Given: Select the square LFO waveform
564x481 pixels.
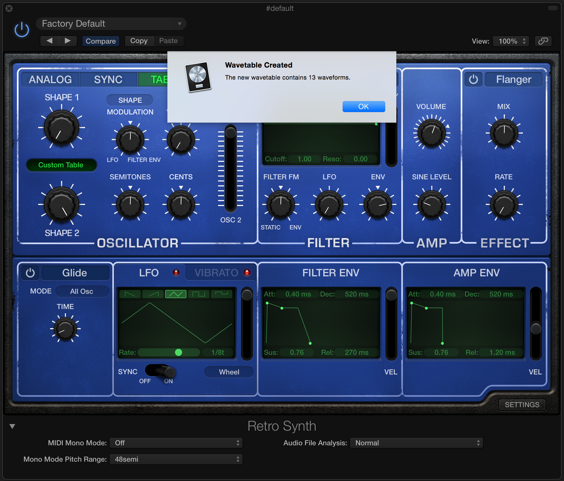Looking at the screenshot, I should [199, 294].
